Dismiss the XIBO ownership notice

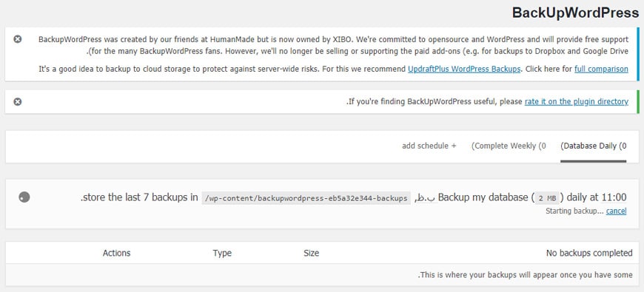pos(17,39)
